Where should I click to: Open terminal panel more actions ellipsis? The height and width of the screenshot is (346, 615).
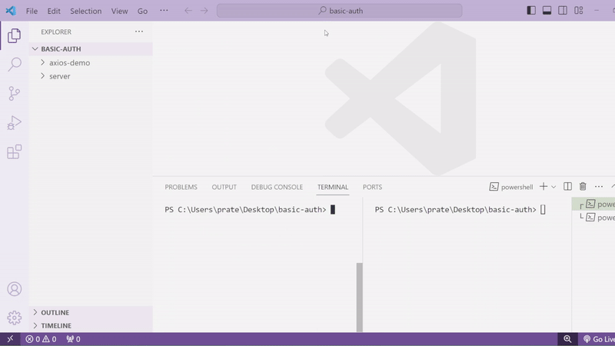(599, 187)
